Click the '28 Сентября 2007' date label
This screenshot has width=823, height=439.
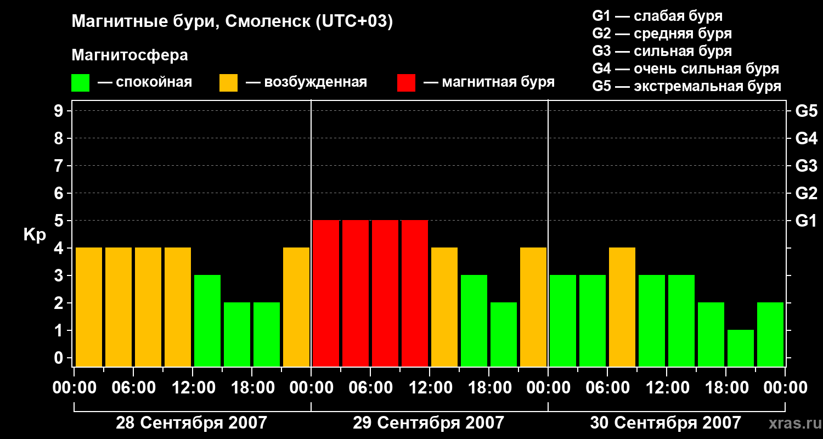pyautogui.click(x=191, y=423)
